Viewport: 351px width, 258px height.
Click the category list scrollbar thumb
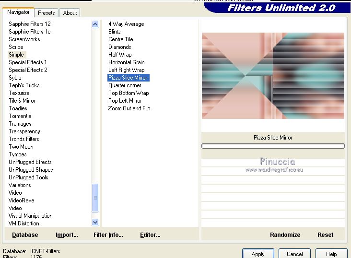coord(95,198)
